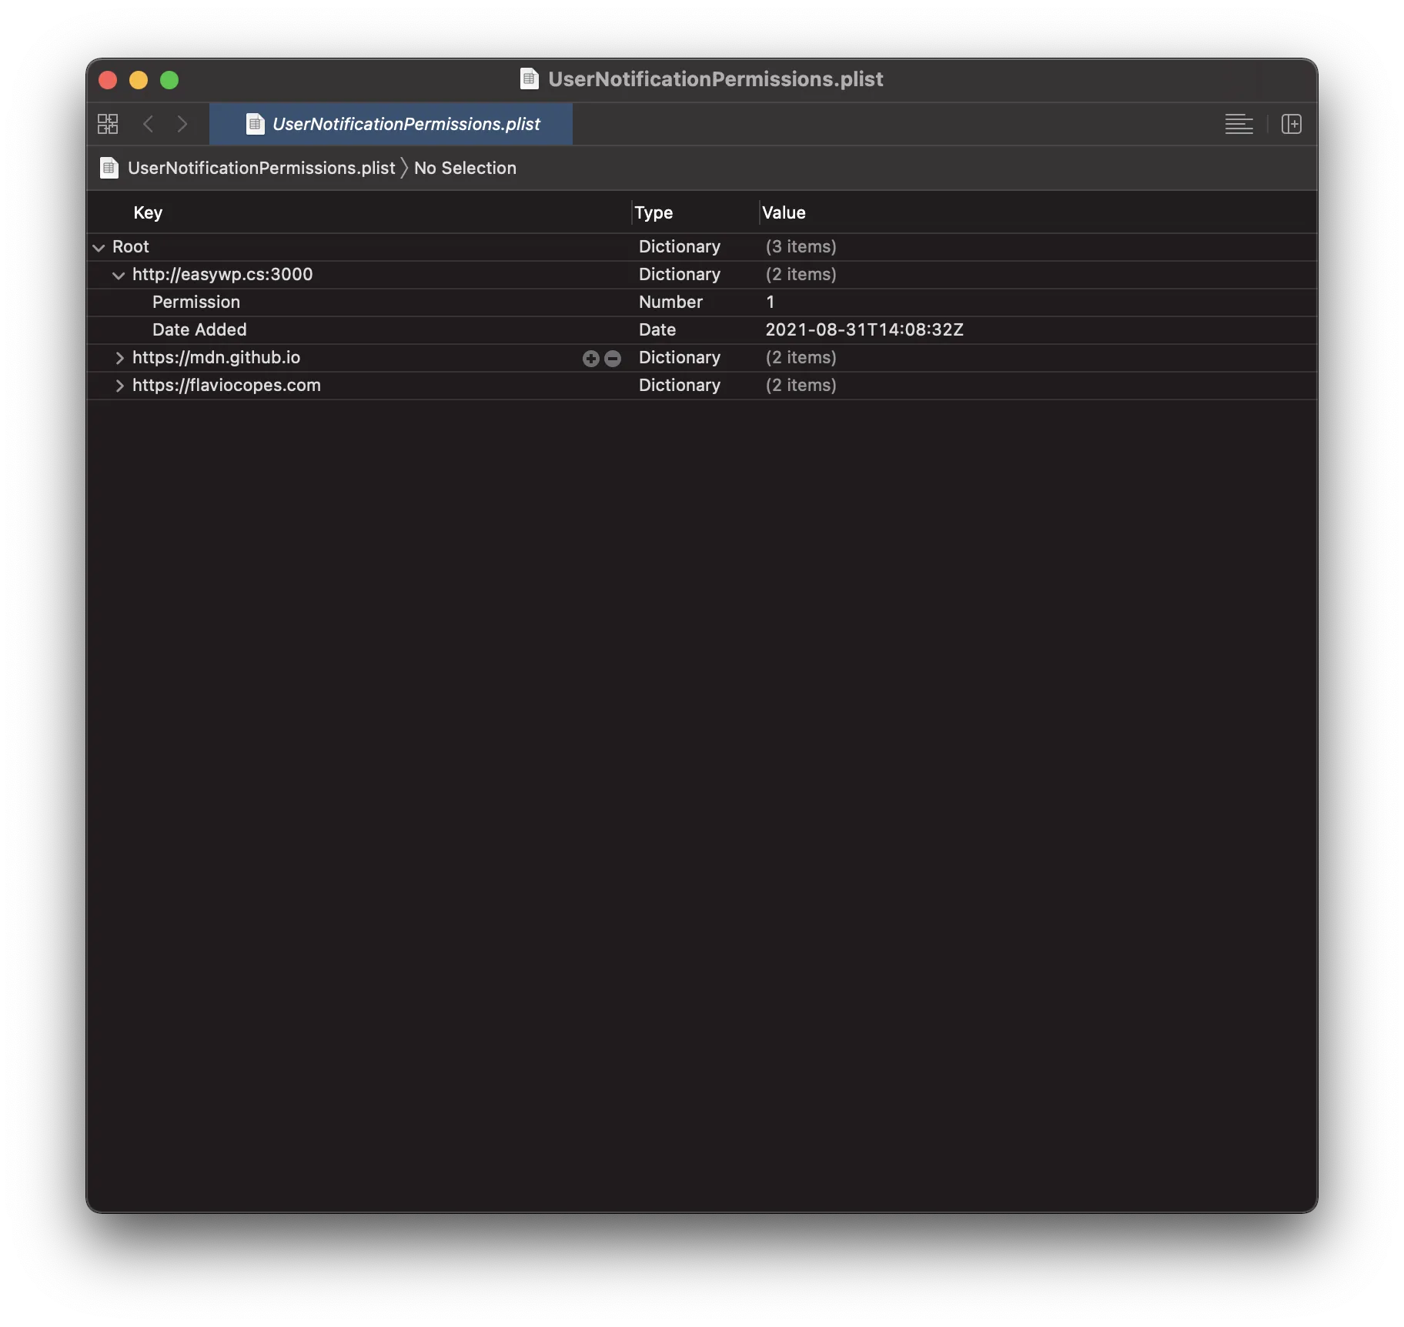Click the plist file icon in title bar
The height and width of the screenshot is (1327, 1404).
pos(529,79)
